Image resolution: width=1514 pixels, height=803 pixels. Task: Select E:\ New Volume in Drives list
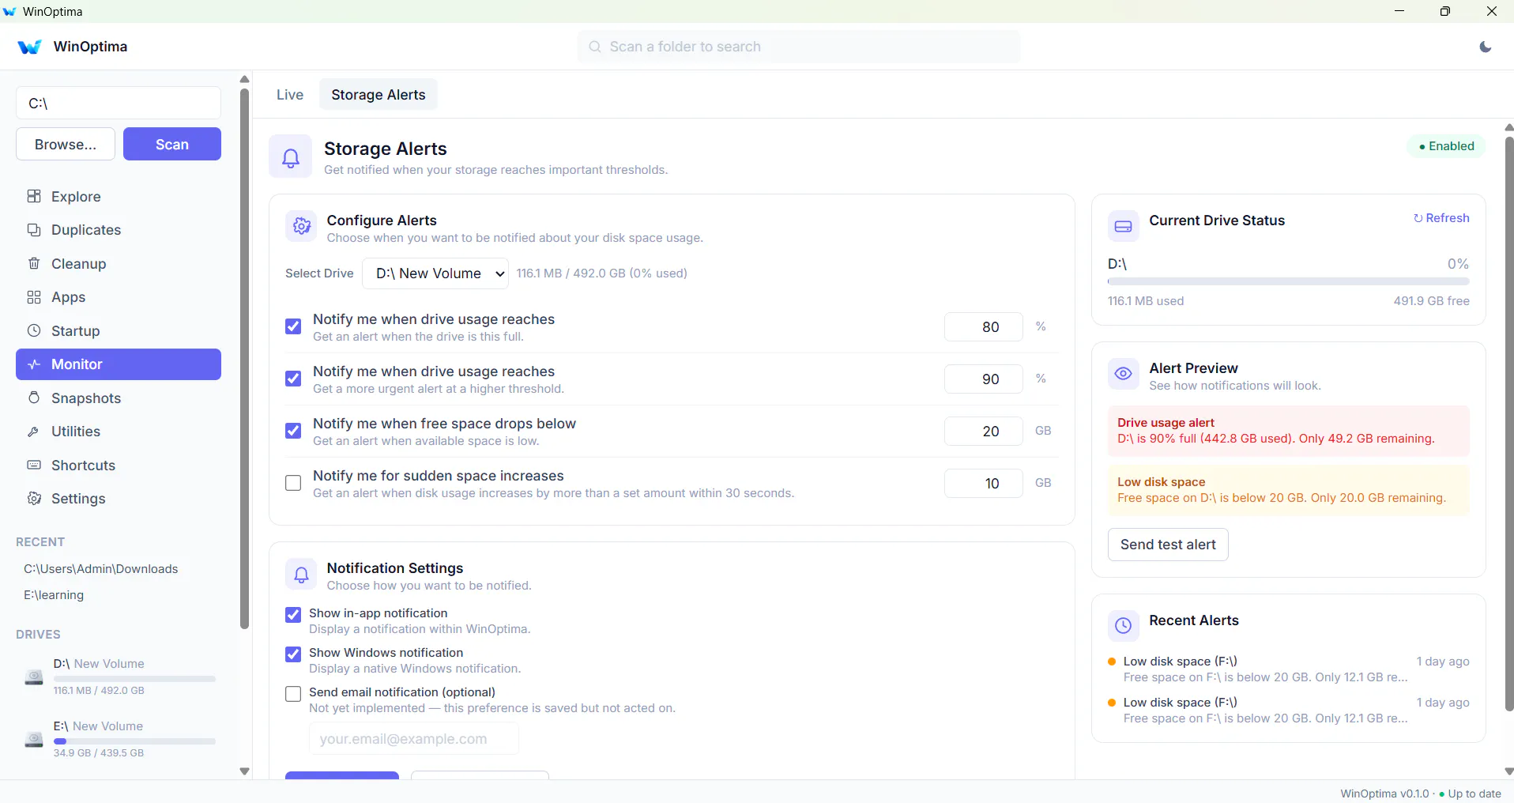[119, 739]
